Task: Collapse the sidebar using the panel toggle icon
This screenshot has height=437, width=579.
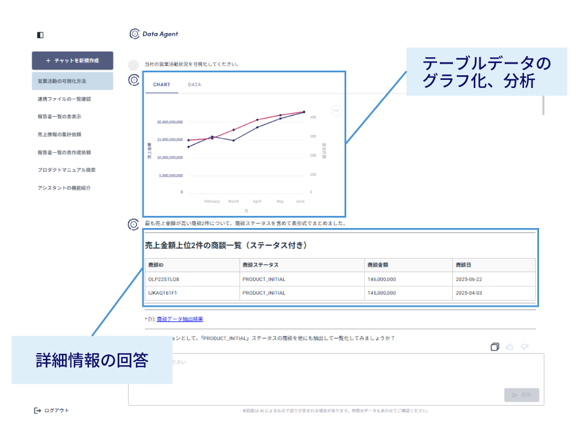Action: (x=39, y=35)
